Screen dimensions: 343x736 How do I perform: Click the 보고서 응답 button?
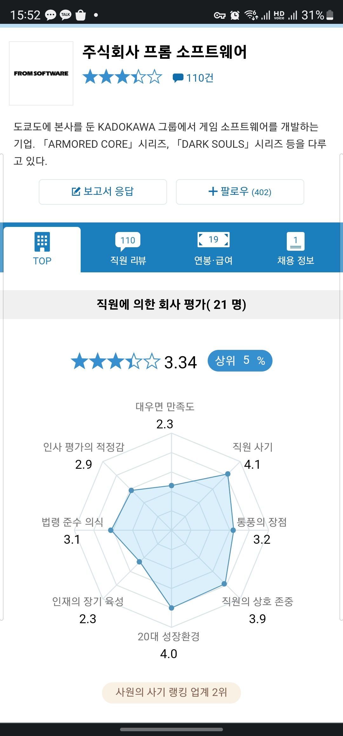pyautogui.click(x=102, y=192)
